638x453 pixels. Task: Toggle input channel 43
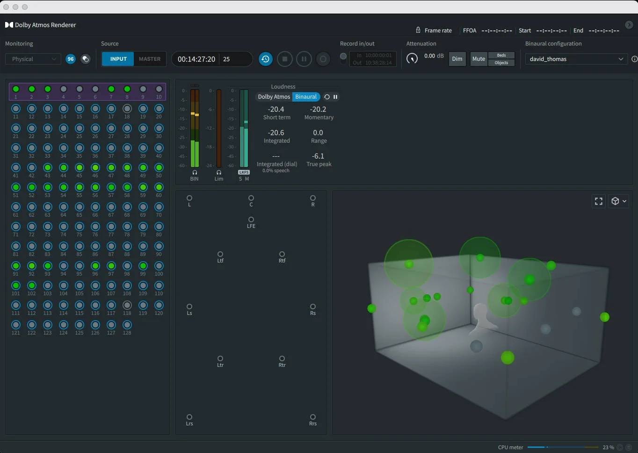pos(48,168)
